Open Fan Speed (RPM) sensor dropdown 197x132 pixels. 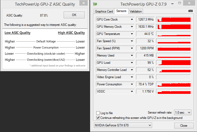(x=115, y=48)
